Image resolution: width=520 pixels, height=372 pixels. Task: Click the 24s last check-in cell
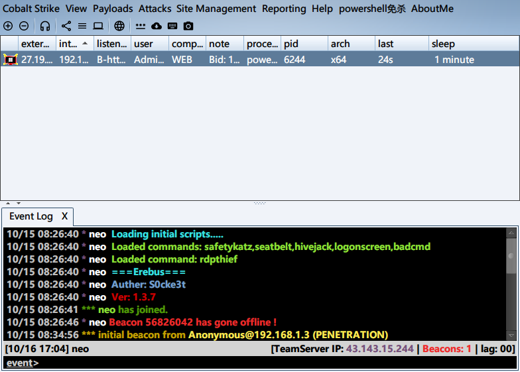pos(402,60)
